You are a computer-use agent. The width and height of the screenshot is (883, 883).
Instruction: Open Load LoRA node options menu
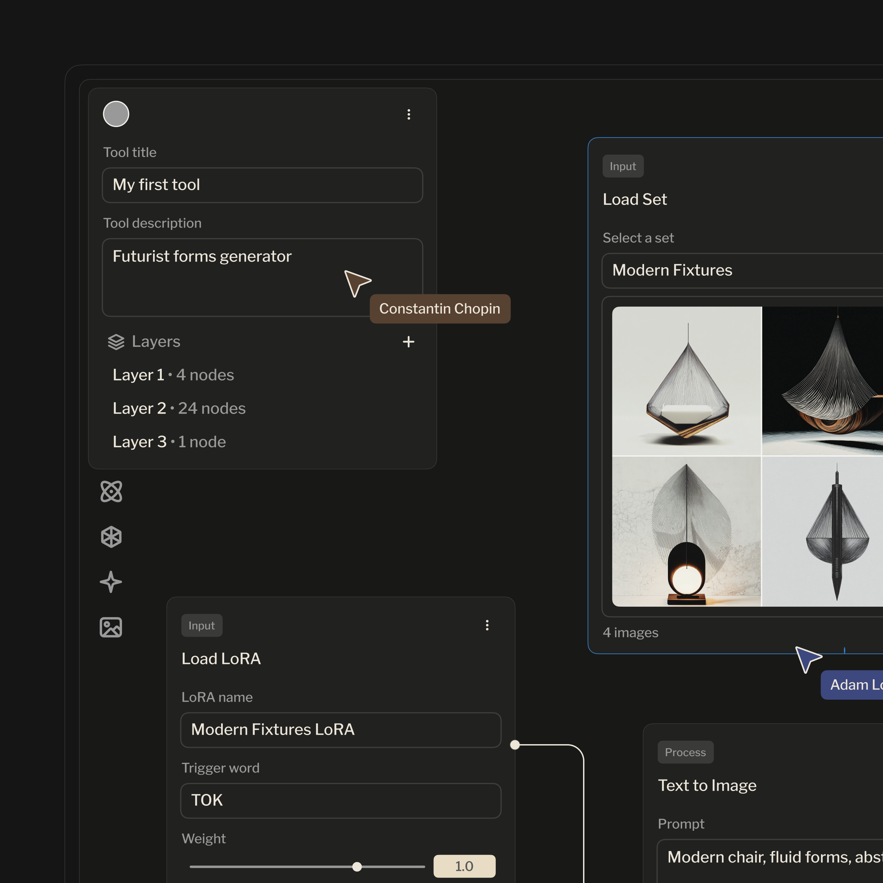point(487,625)
